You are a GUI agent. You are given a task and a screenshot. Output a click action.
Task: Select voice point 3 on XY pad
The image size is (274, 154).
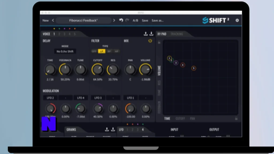click(x=176, y=63)
